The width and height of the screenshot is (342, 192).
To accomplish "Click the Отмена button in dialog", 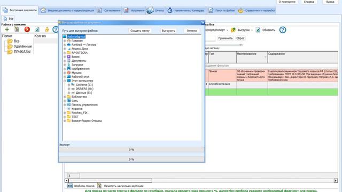I will [x=192, y=31].
